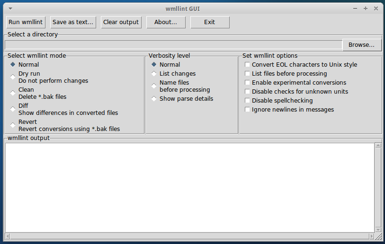Close the wmllint GUI window
This screenshot has height=244, width=385.
[x=376, y=9]
